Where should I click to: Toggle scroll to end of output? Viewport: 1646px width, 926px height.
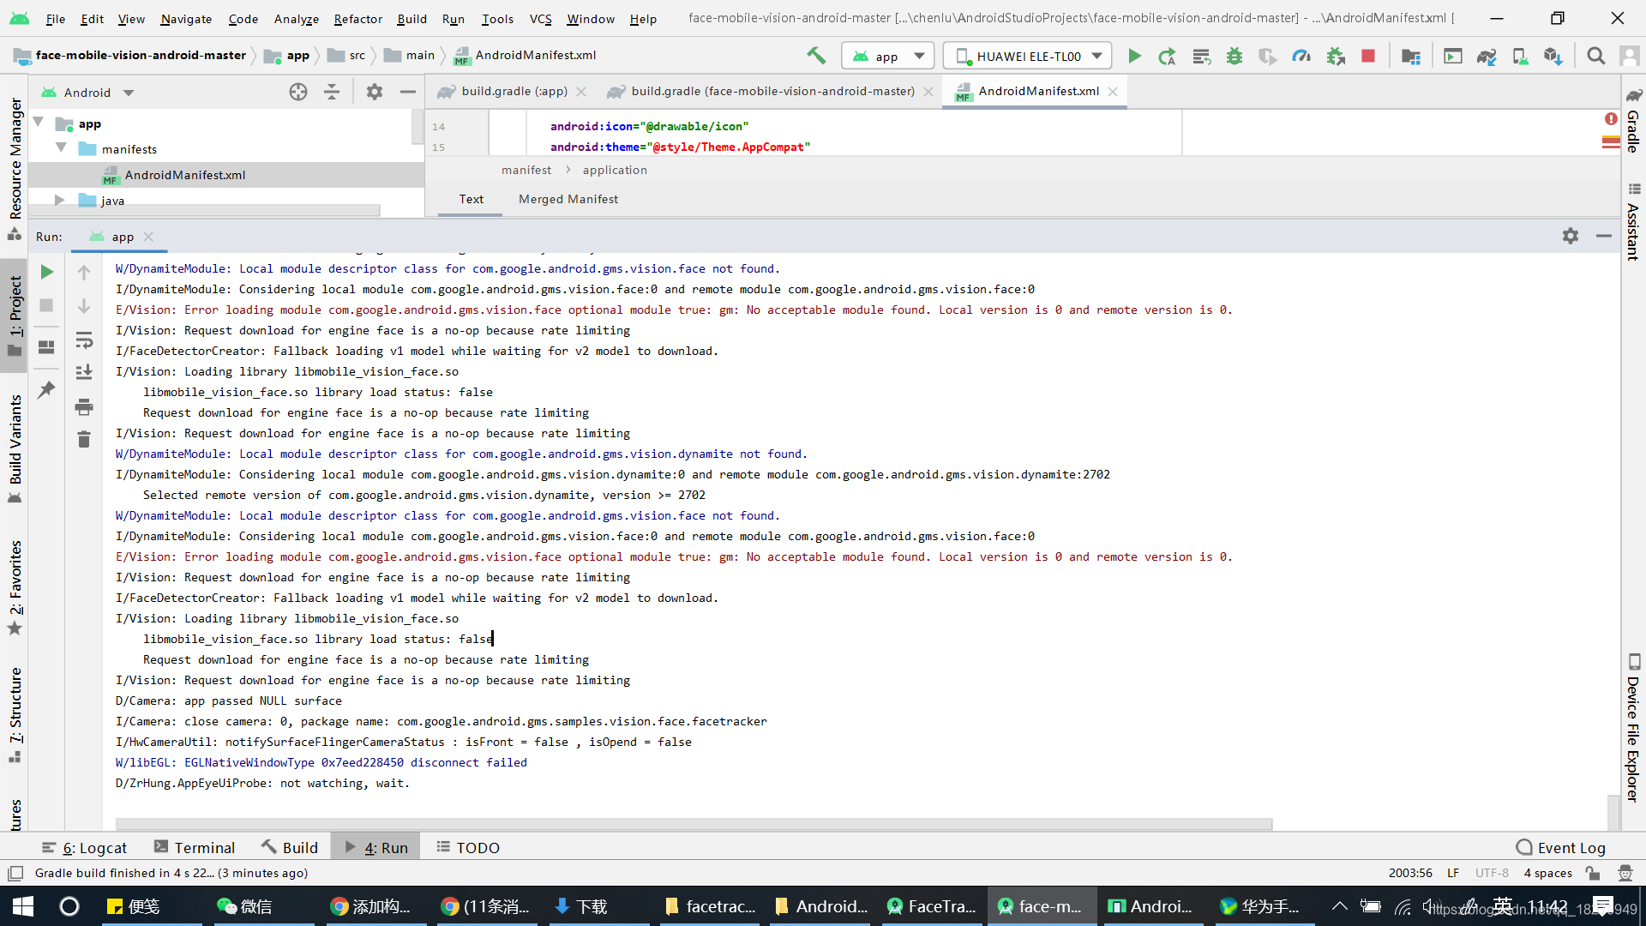84,373
